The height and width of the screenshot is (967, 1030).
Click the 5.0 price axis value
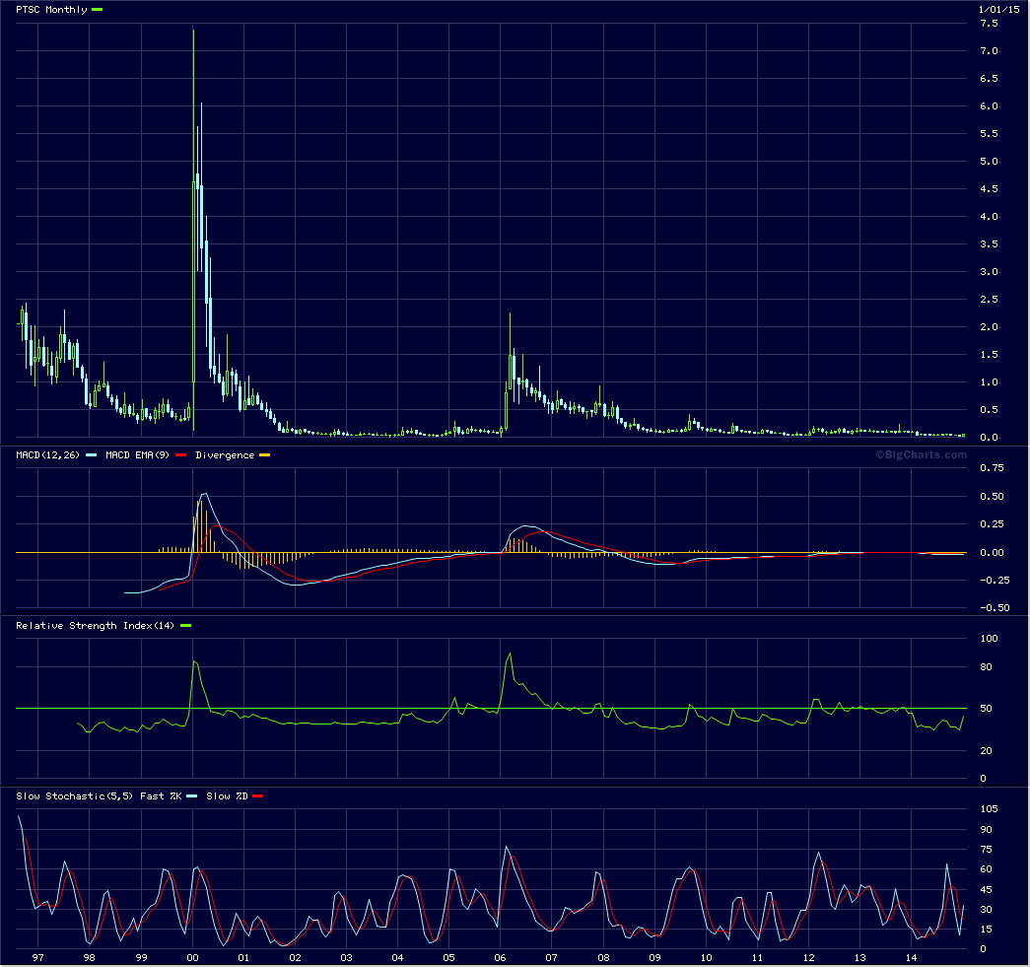point(989,161)
